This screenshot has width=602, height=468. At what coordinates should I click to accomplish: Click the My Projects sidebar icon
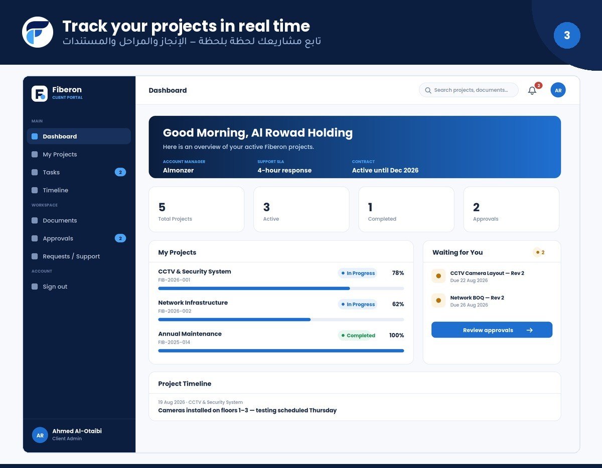coord(35,154)
